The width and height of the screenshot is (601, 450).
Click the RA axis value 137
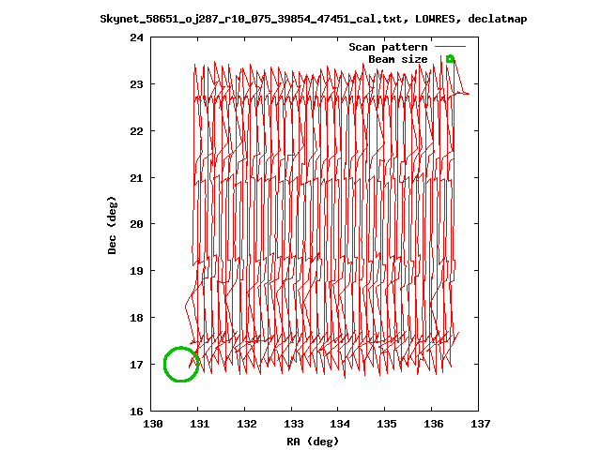pos(480,424)
